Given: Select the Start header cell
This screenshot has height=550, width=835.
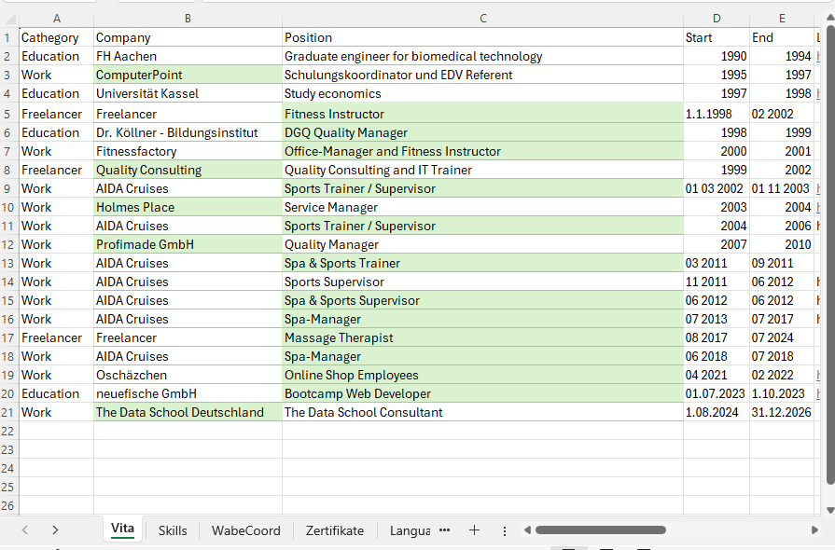Looking at the screenshot, I should (x=717, y=38).
